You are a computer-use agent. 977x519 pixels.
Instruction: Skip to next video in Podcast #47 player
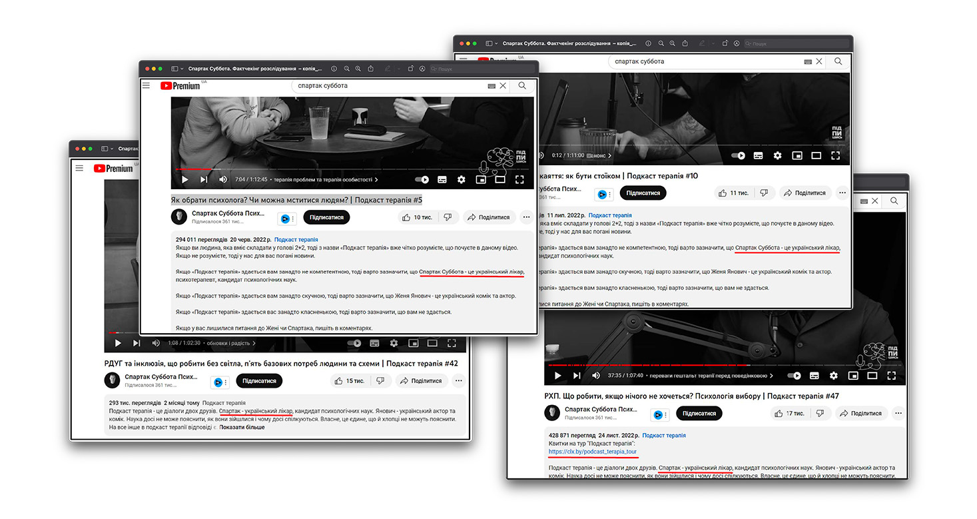[577, 376]
